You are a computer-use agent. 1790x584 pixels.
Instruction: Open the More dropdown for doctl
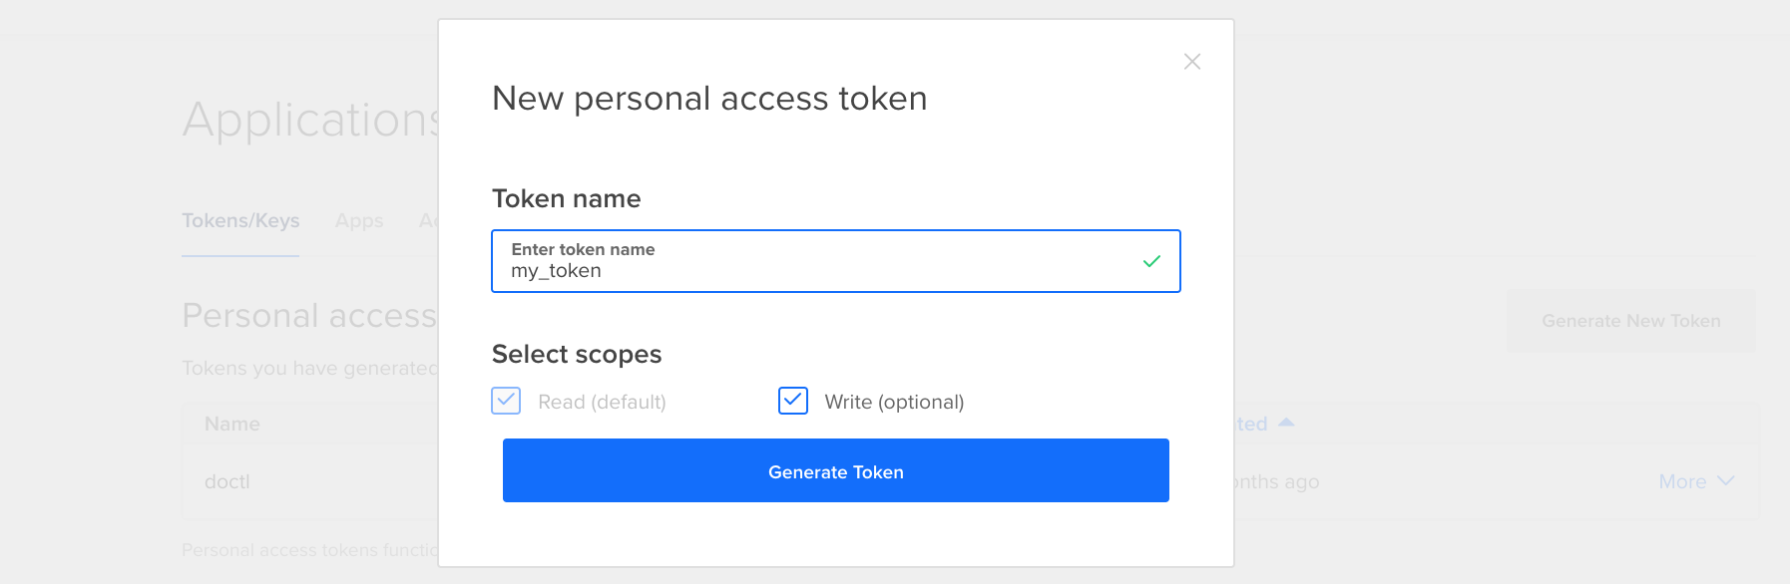(1682, 481)
